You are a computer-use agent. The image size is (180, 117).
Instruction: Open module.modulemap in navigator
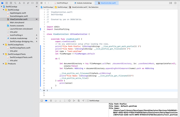19,38
